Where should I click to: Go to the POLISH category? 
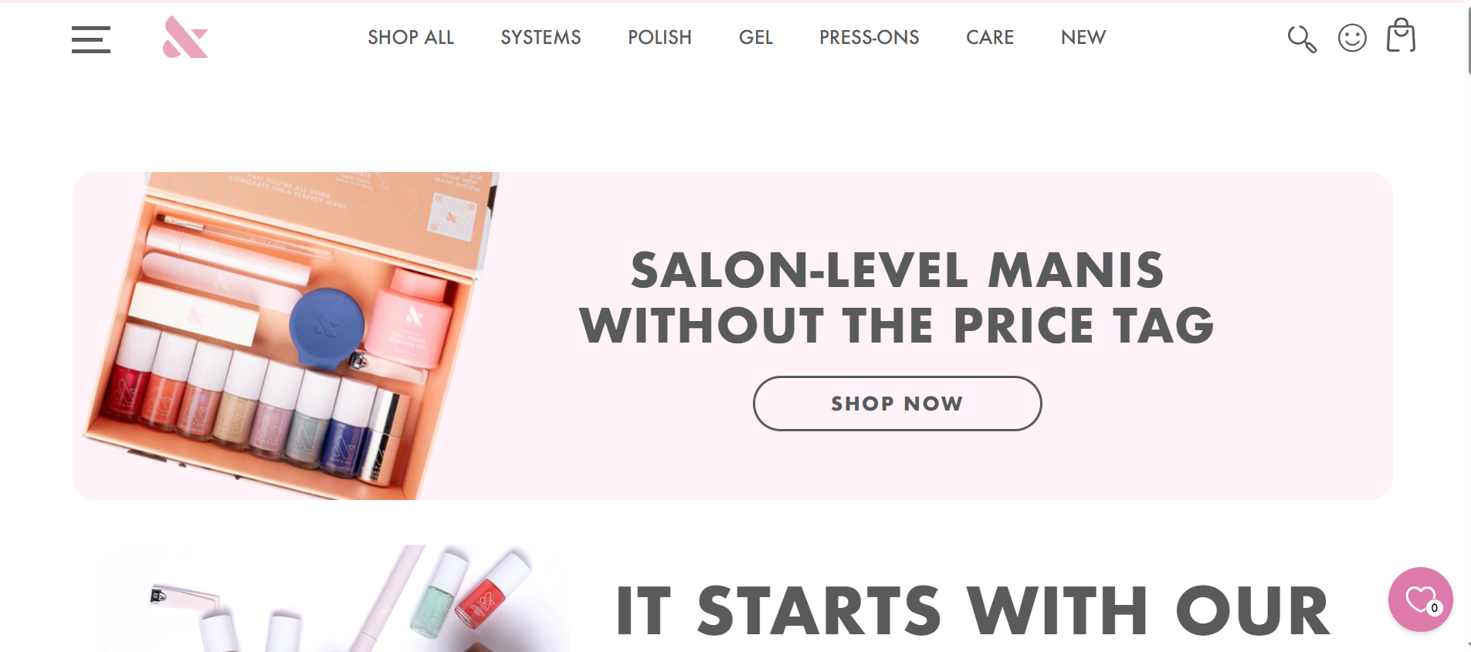click(659, 37)
